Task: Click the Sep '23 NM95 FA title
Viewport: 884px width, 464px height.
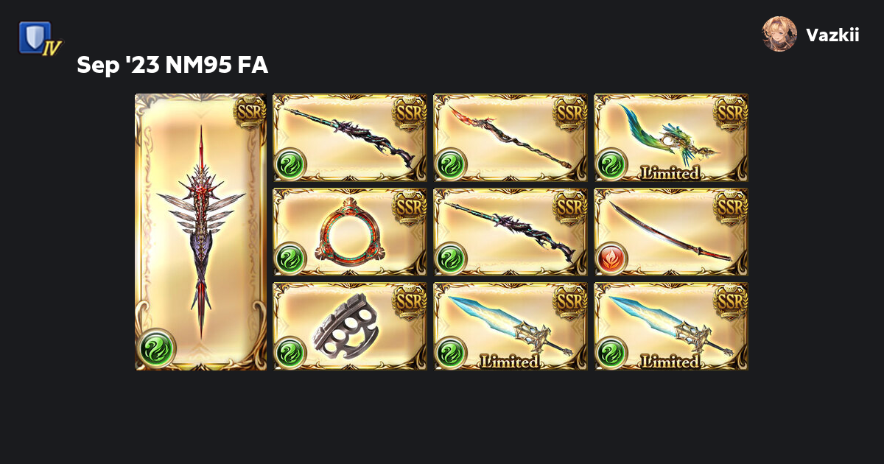Action: coord(172,66)
